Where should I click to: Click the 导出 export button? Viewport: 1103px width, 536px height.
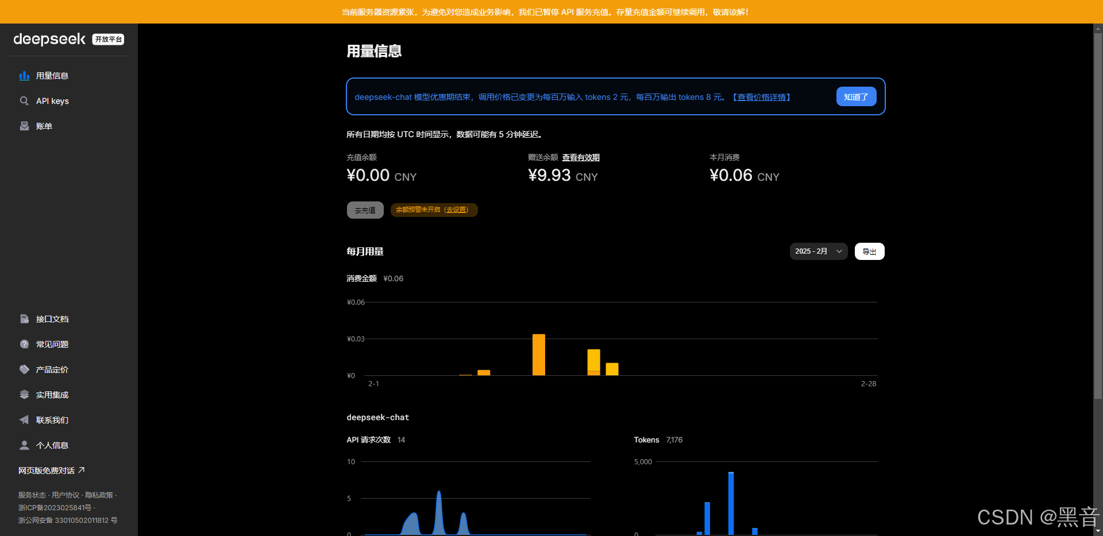(870, 251)
